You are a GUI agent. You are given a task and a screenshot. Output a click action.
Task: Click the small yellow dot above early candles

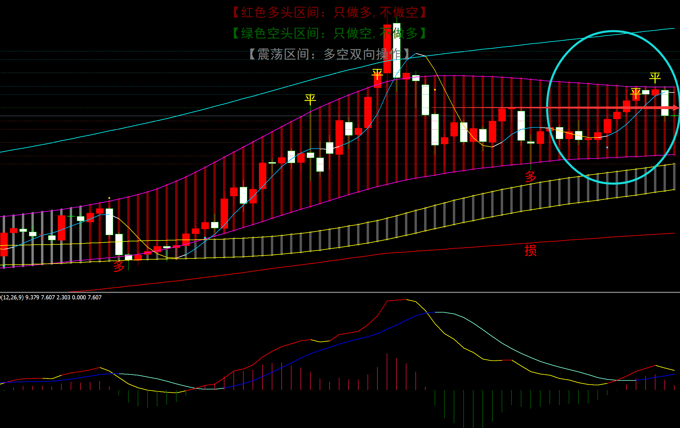point(109,198)
